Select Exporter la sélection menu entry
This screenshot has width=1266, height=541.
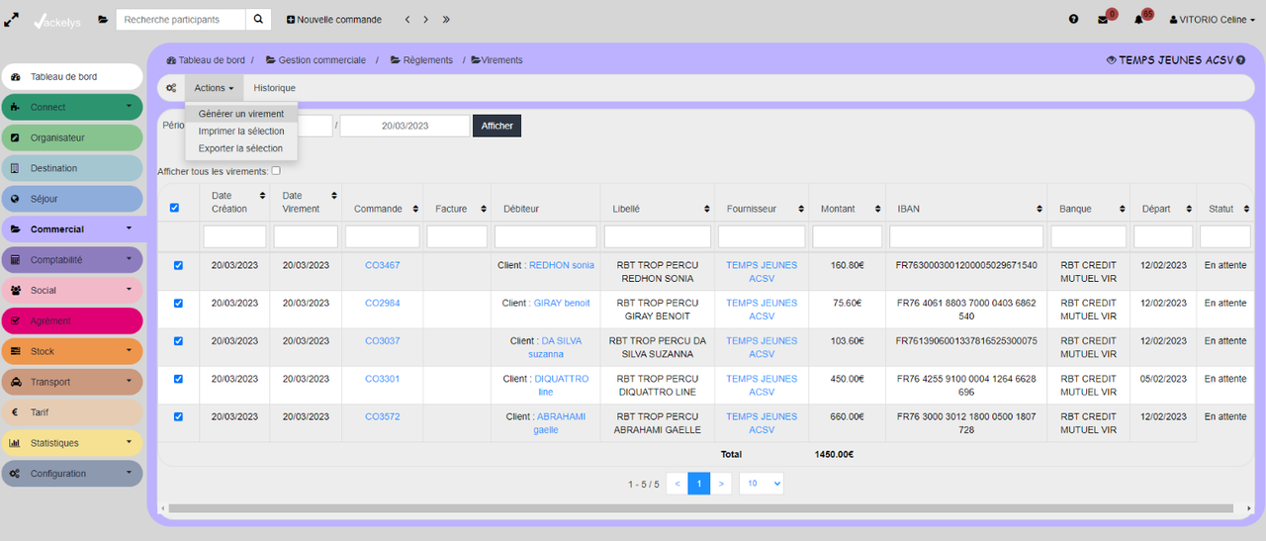pyautogui.click(x=241, y=148)
